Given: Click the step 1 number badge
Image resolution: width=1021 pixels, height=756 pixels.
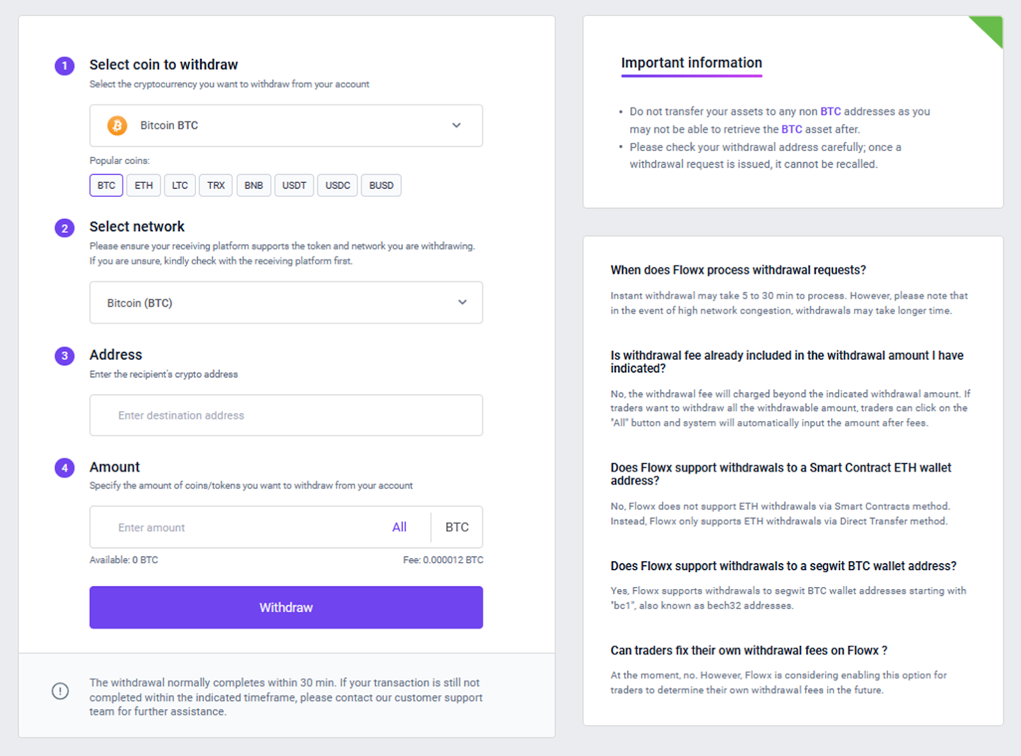Looking at the screenshot, I should [64, 66].
